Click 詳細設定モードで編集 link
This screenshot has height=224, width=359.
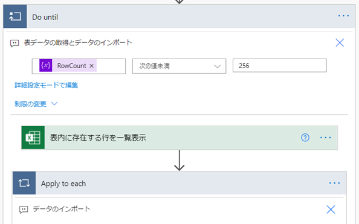[47, 85]
